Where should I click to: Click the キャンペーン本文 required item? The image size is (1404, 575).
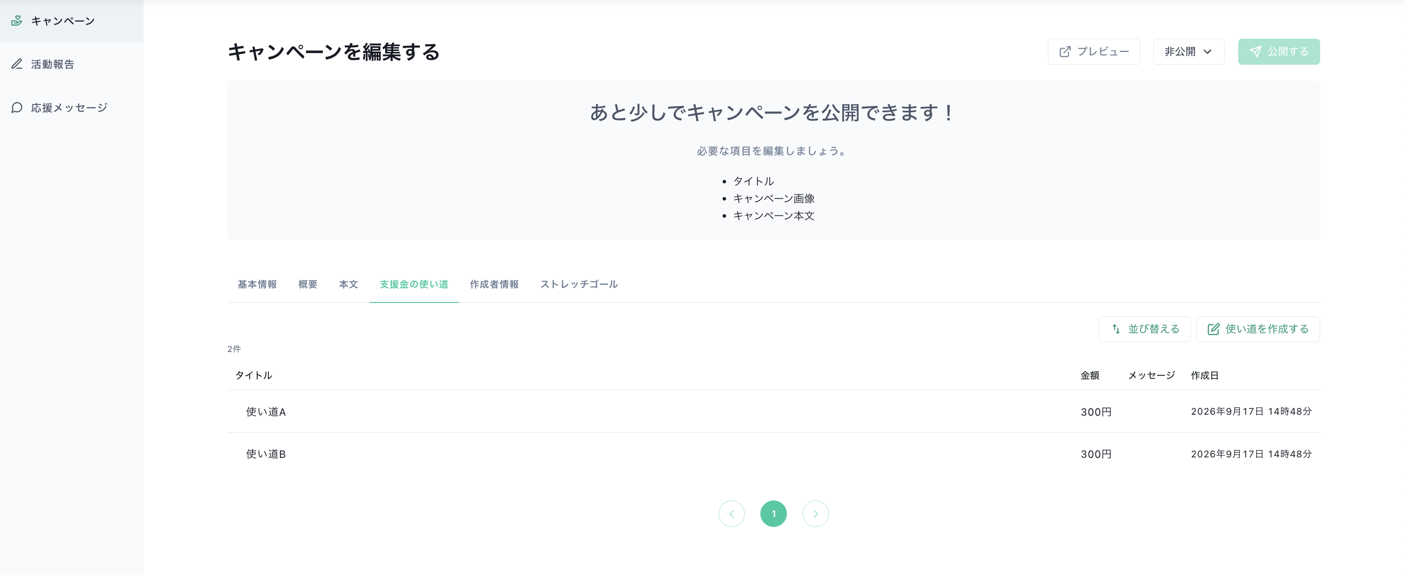774,216
